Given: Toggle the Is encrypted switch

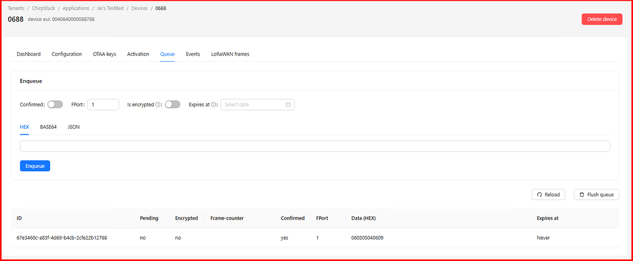Looking at the screenshot, I should point(172,105).
